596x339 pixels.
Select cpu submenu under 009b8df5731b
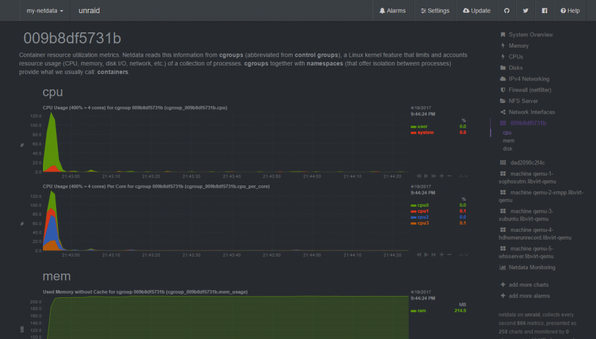click(x=507, y=133)
